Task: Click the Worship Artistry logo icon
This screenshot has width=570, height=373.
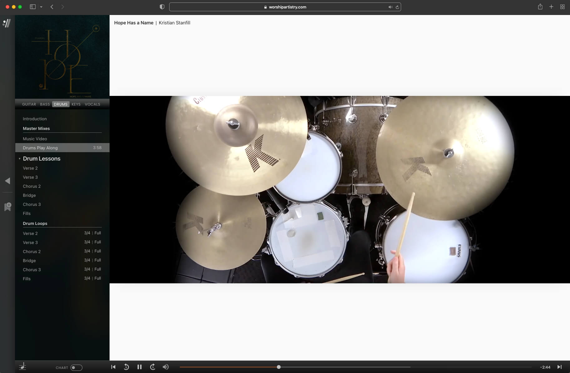Action: tap(7, 23)
